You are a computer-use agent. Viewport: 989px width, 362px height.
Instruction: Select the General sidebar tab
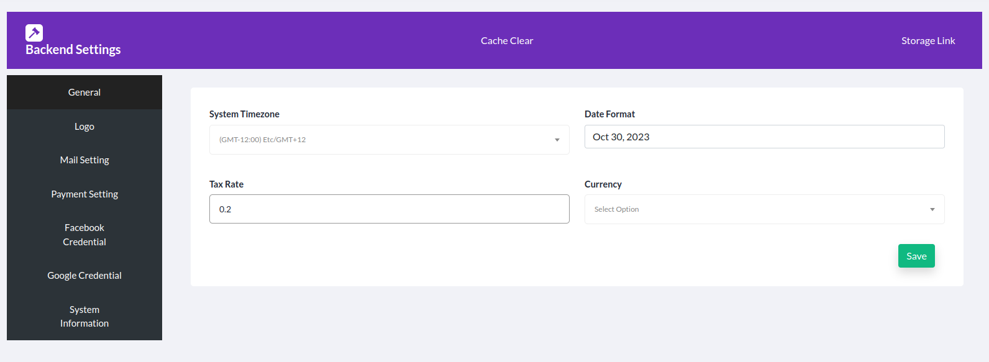tap(84, 92)
